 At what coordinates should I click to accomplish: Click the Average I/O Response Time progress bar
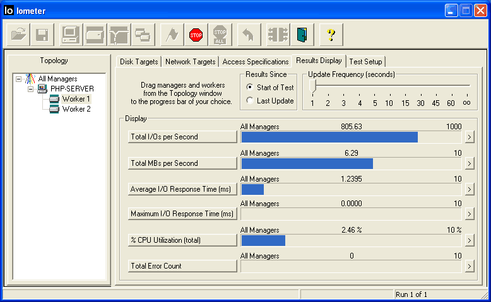[351, 189]
